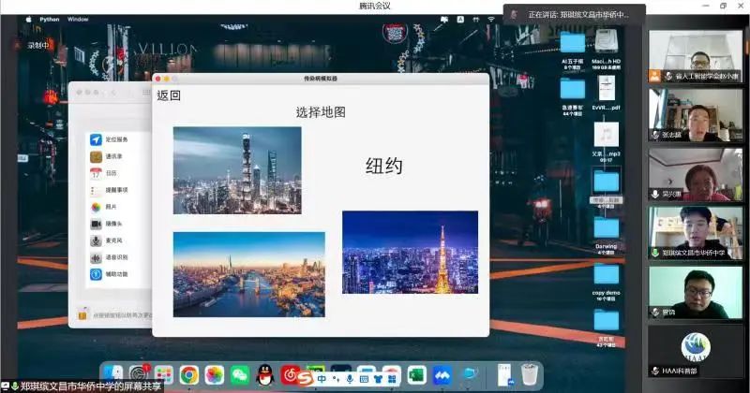The width and height of the screenshot is (750, 393).
Task: Click the Sogou input S logo
Action: pyautogui.click(x=306, y=379)
